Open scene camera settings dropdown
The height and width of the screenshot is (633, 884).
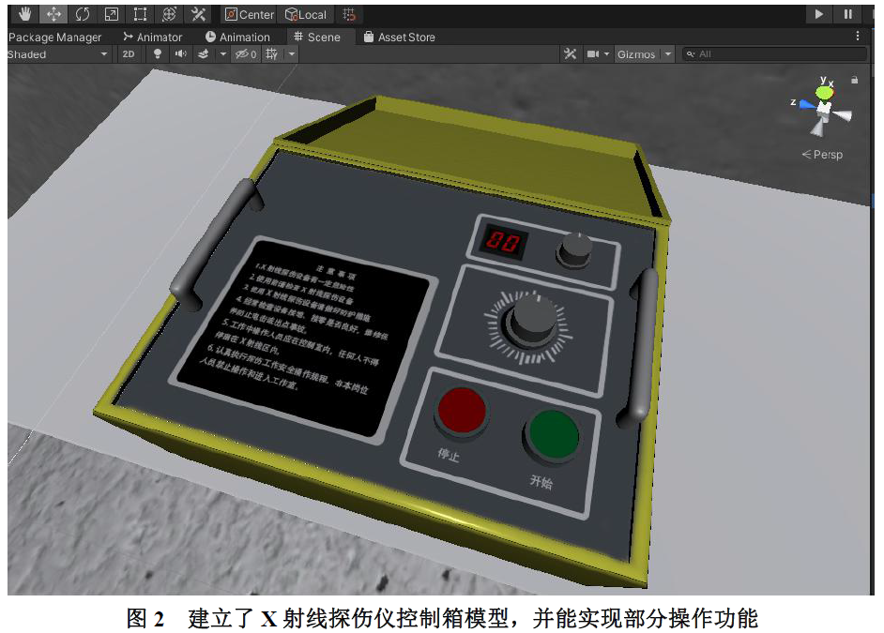click(598, 54)
